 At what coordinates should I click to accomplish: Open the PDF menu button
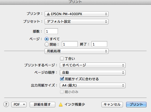(x=19, y=104)
